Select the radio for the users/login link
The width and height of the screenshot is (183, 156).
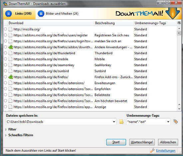click(x=5, y=41)
